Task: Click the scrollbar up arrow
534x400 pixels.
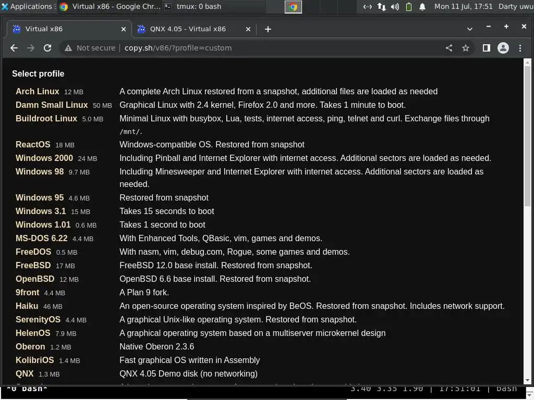Action: [527, 63]
